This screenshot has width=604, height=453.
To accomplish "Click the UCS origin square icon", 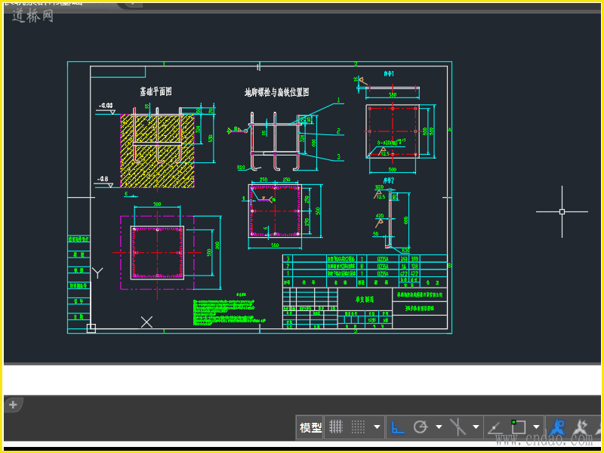I will (x=91, y=328).
